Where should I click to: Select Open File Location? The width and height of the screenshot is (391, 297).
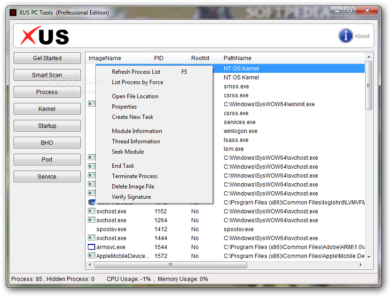point(154,96)
